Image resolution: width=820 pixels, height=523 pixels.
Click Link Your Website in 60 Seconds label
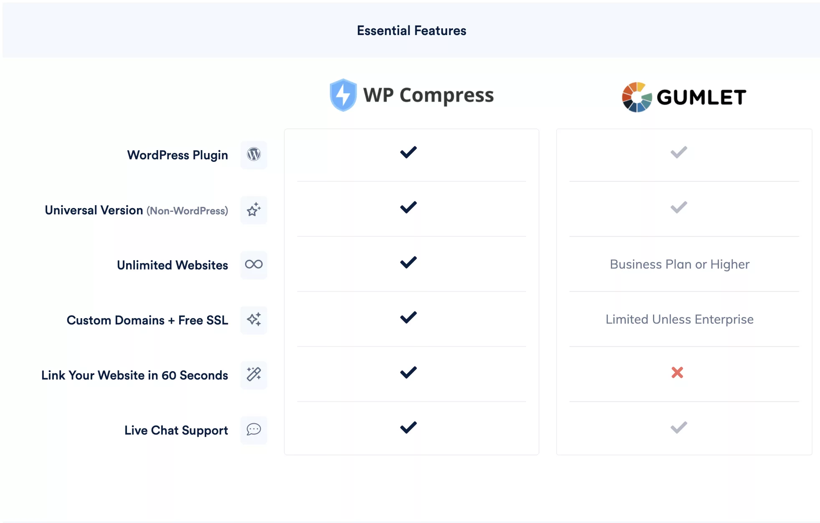pyautogui.click(x=134, y=375)
